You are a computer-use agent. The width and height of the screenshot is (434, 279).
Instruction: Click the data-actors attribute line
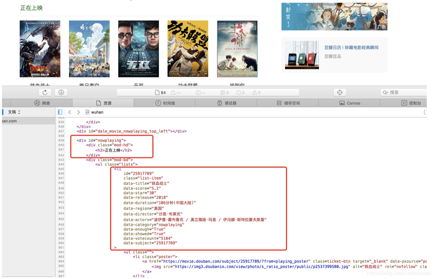tap(195, 219)
